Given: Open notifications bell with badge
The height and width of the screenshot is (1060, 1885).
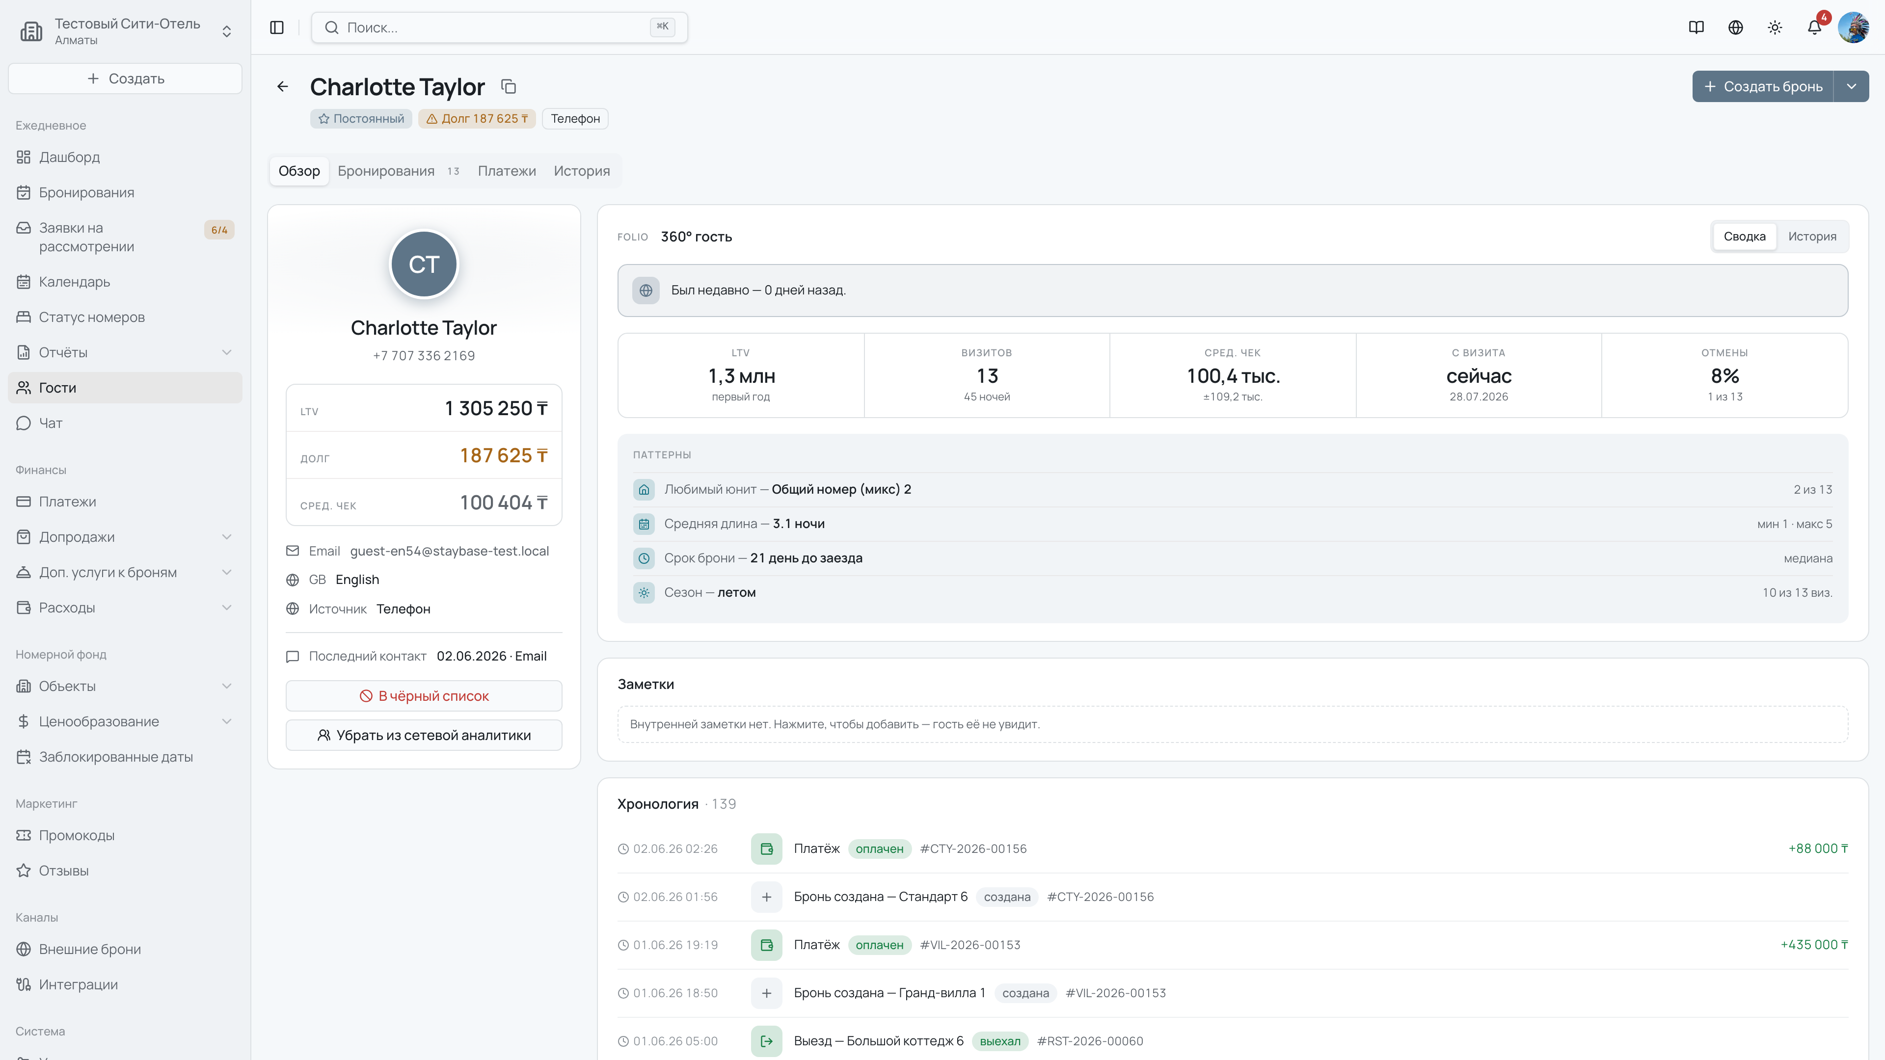Looking at the screenshot, I should [x=1814, y=27].
